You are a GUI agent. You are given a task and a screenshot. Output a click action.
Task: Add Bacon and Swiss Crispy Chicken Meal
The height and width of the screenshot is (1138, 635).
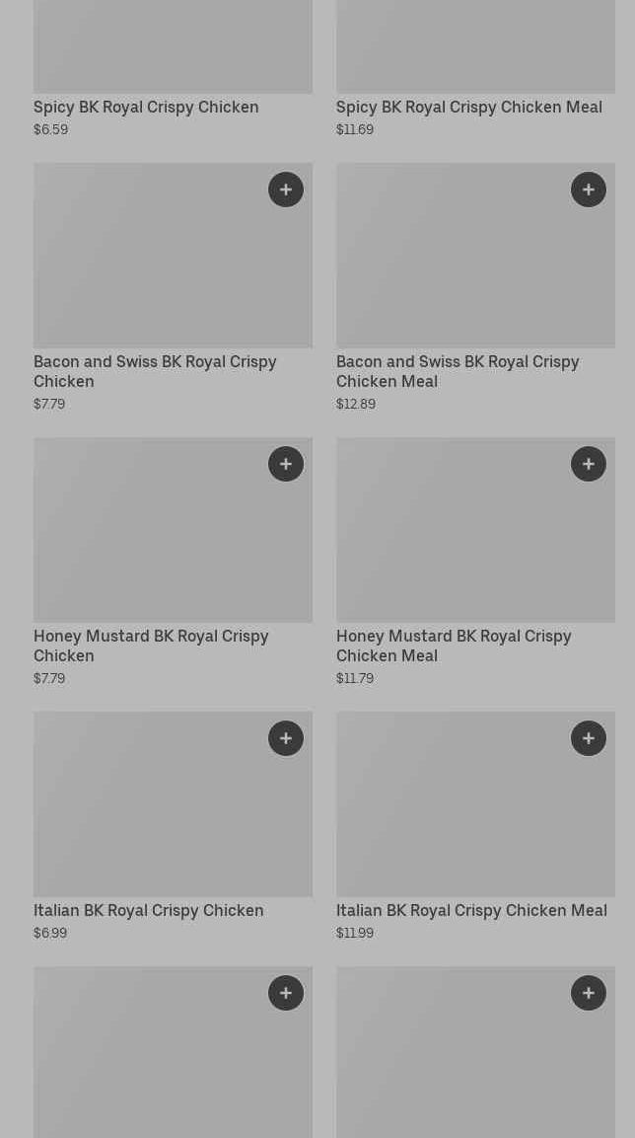click(588, 190)
